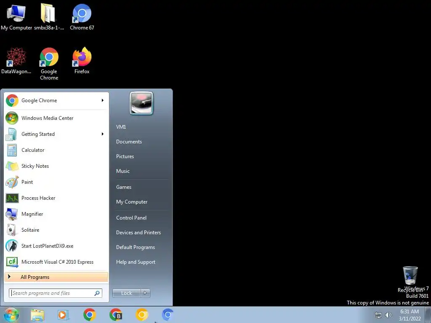Open Help and Support
This screenshot has width=431, height=323.
point(136,262)
